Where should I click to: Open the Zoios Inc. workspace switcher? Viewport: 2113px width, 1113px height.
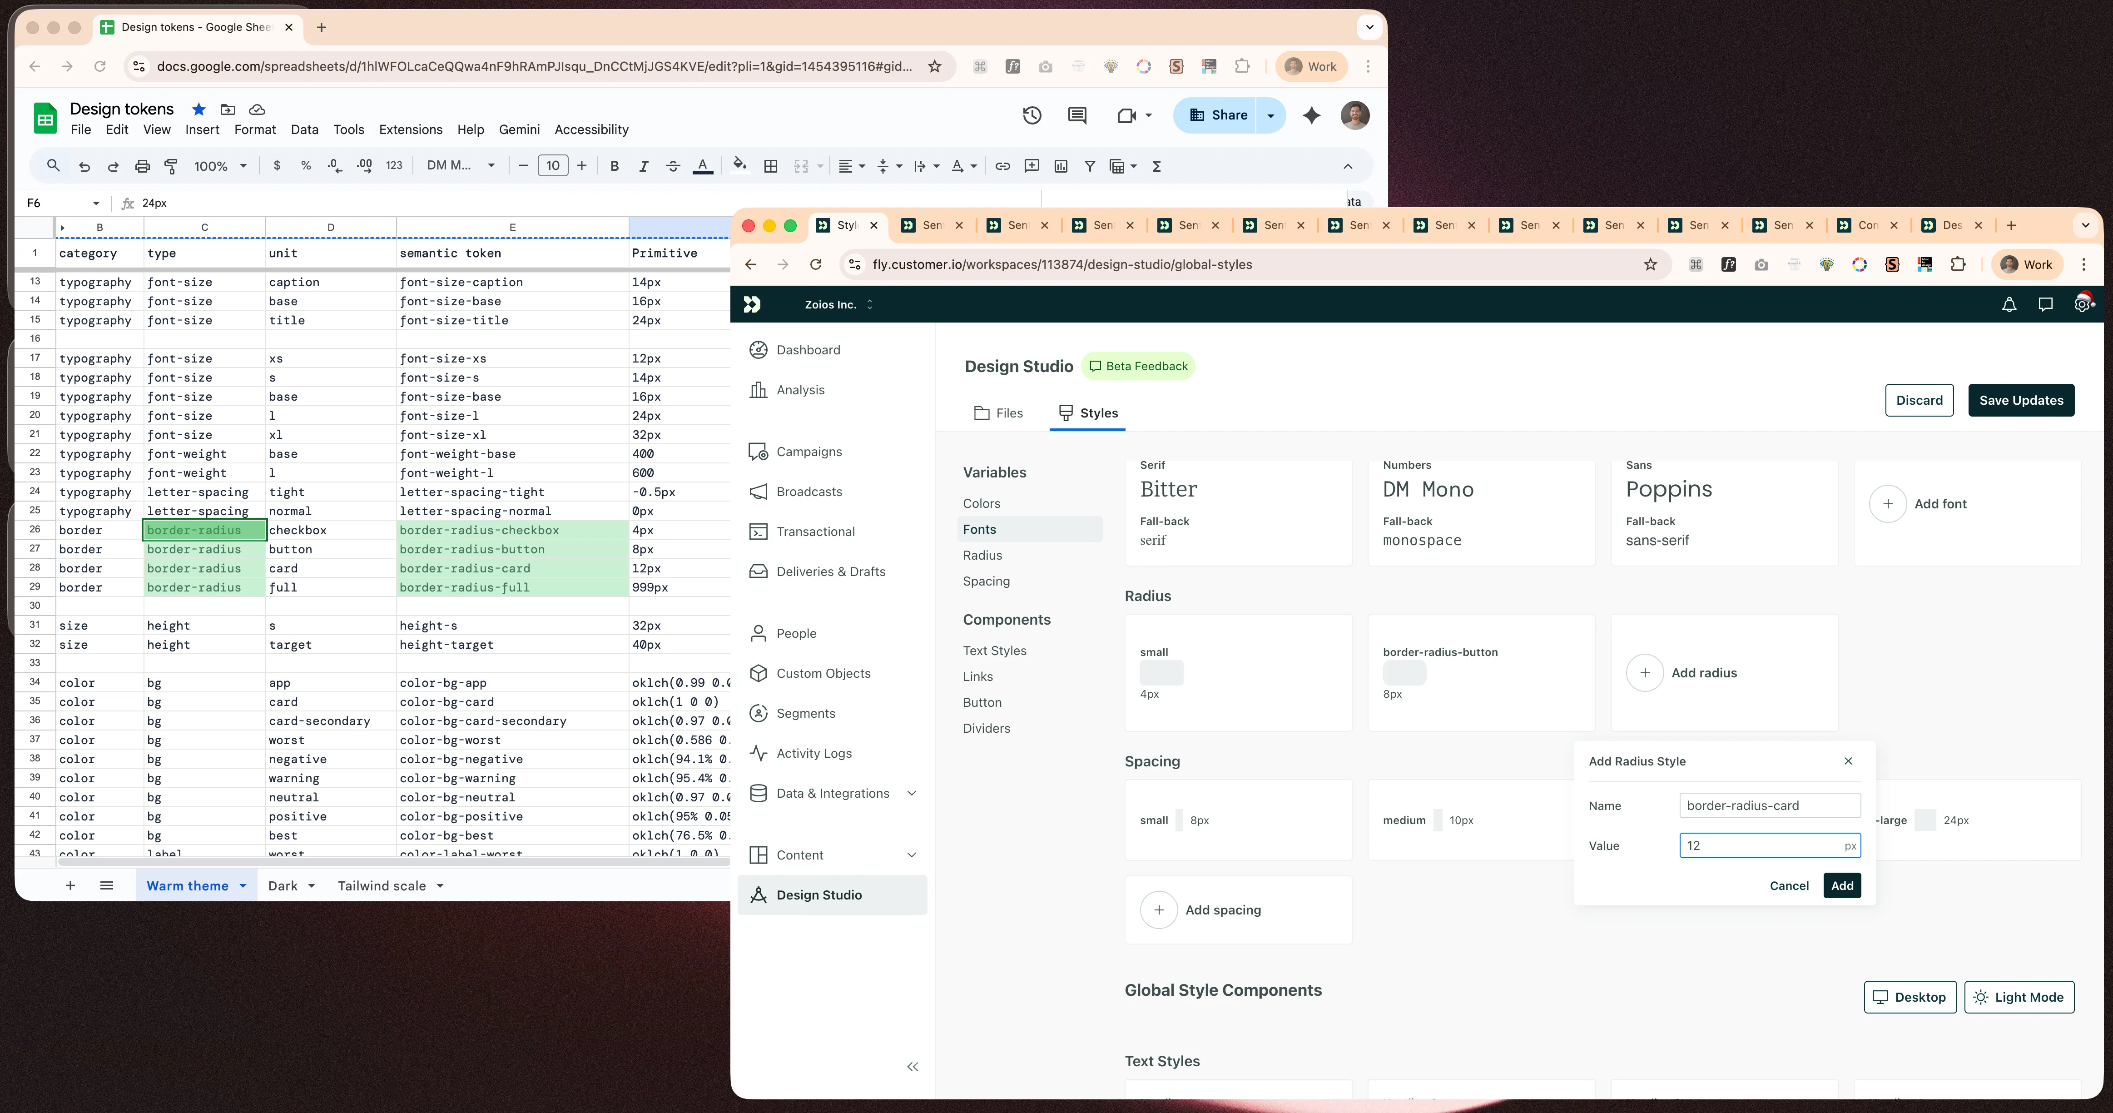point(838,304)
